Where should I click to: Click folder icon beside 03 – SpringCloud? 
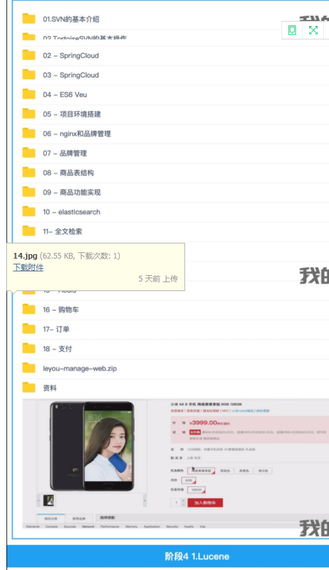point(29,75)
